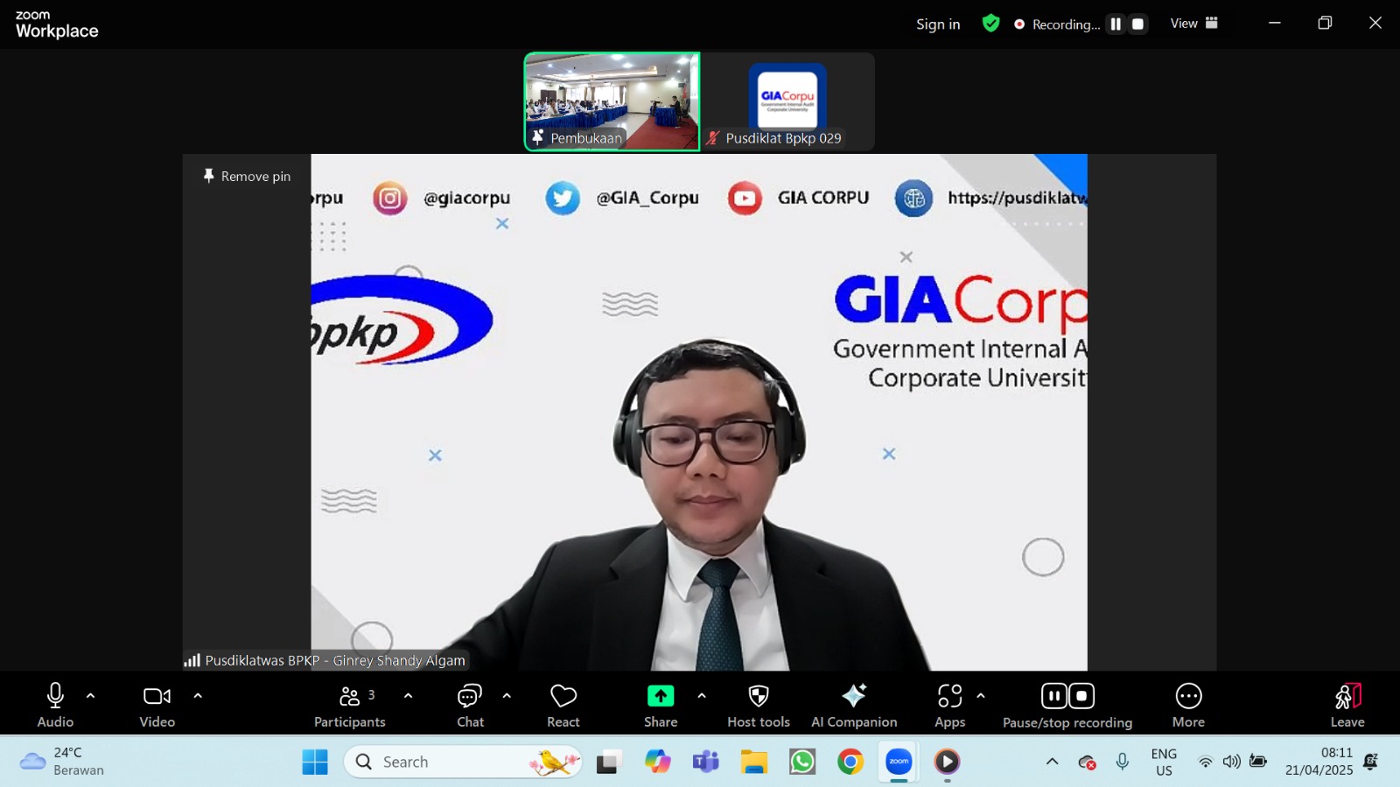The height and width of the screenshot is (787, 1400).
Task: Open video options arrow beside Video
Action: [198, 696]
